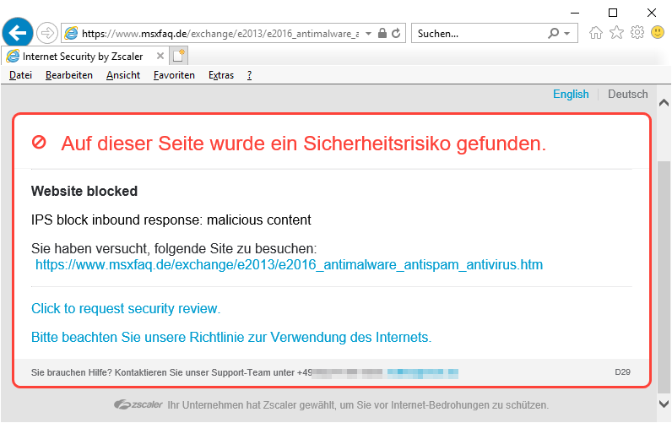This screenshot has height=423, width=672.
Task: Close the Zscaler tab
Action: tap(160, 56)
